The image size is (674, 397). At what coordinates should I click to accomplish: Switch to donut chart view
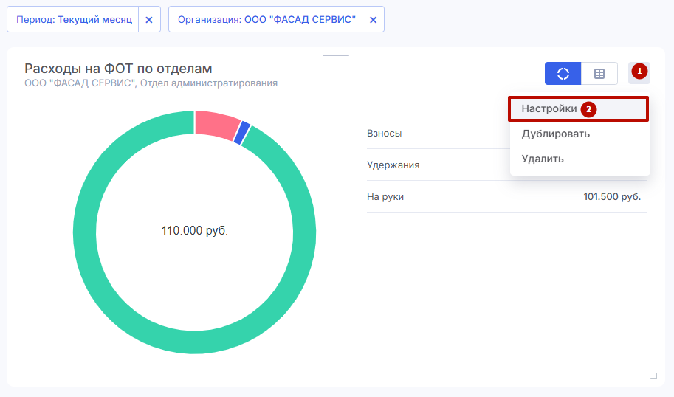[x=563, y=74]
